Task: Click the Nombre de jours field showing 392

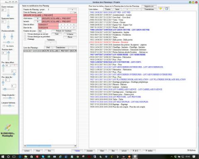Action: (x=41, y=31)
